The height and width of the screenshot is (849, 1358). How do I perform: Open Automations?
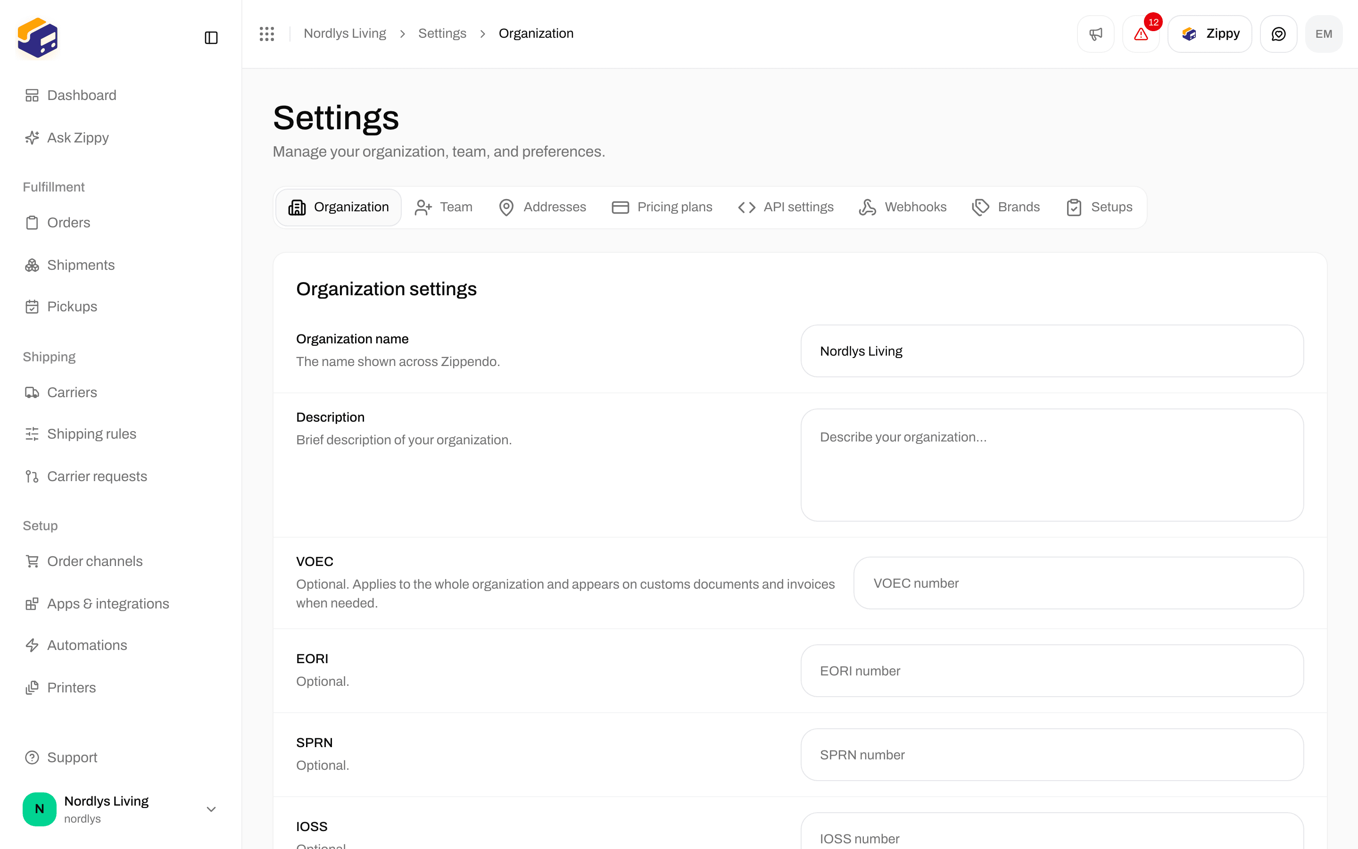tap(121, 645)
